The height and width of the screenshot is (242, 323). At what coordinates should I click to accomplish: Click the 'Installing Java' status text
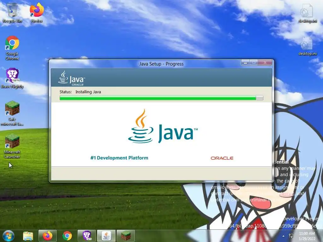88,92
